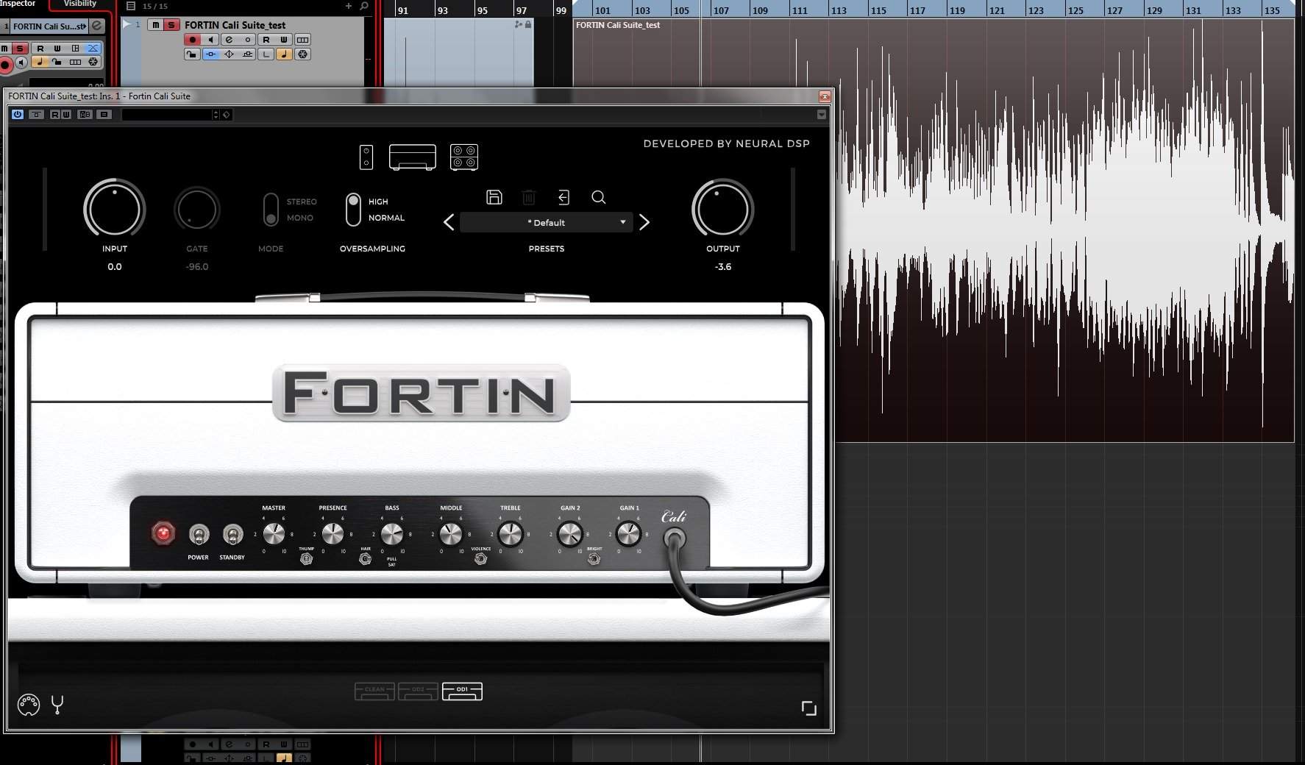1305x765 pixels.
Task: Enable monitor speaker on track list
Action: click(210, 40)
